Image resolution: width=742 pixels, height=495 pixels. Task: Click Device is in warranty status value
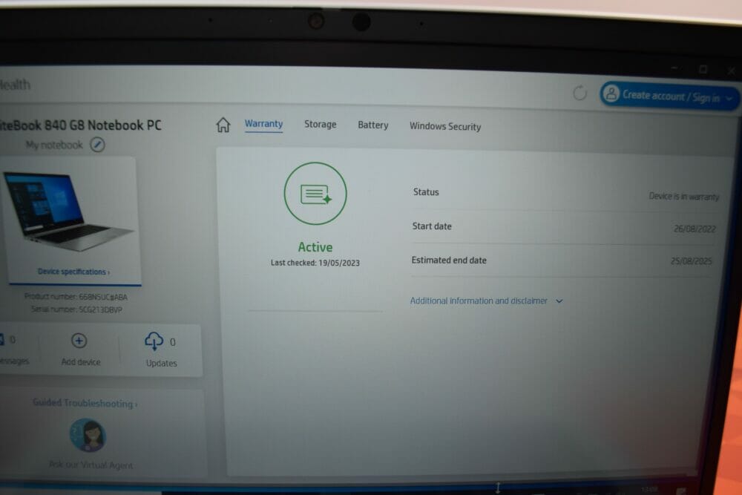pyautogui.click(x=684, y=196)
